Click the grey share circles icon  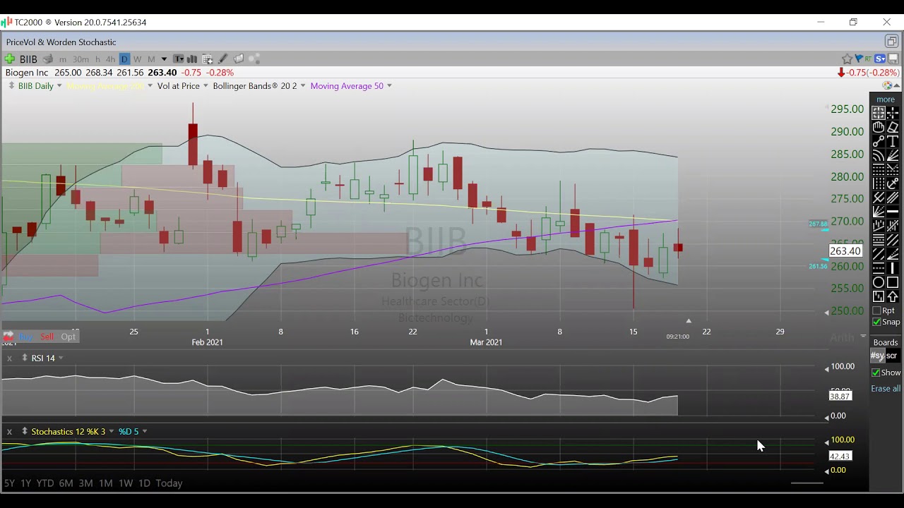pos(254,59)
